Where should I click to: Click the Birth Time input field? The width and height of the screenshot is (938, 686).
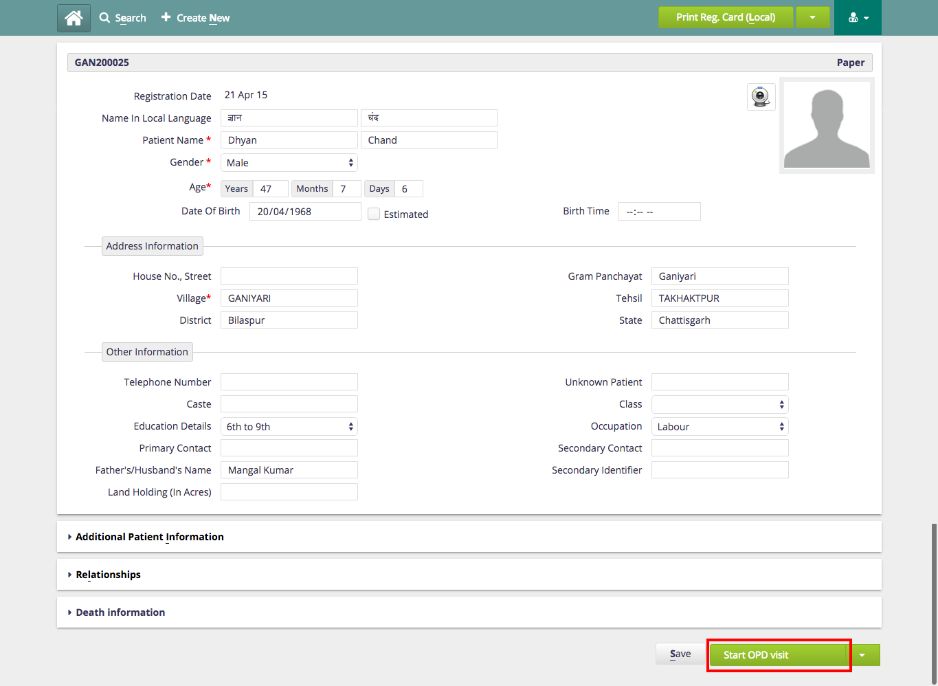tap(658, 211)
